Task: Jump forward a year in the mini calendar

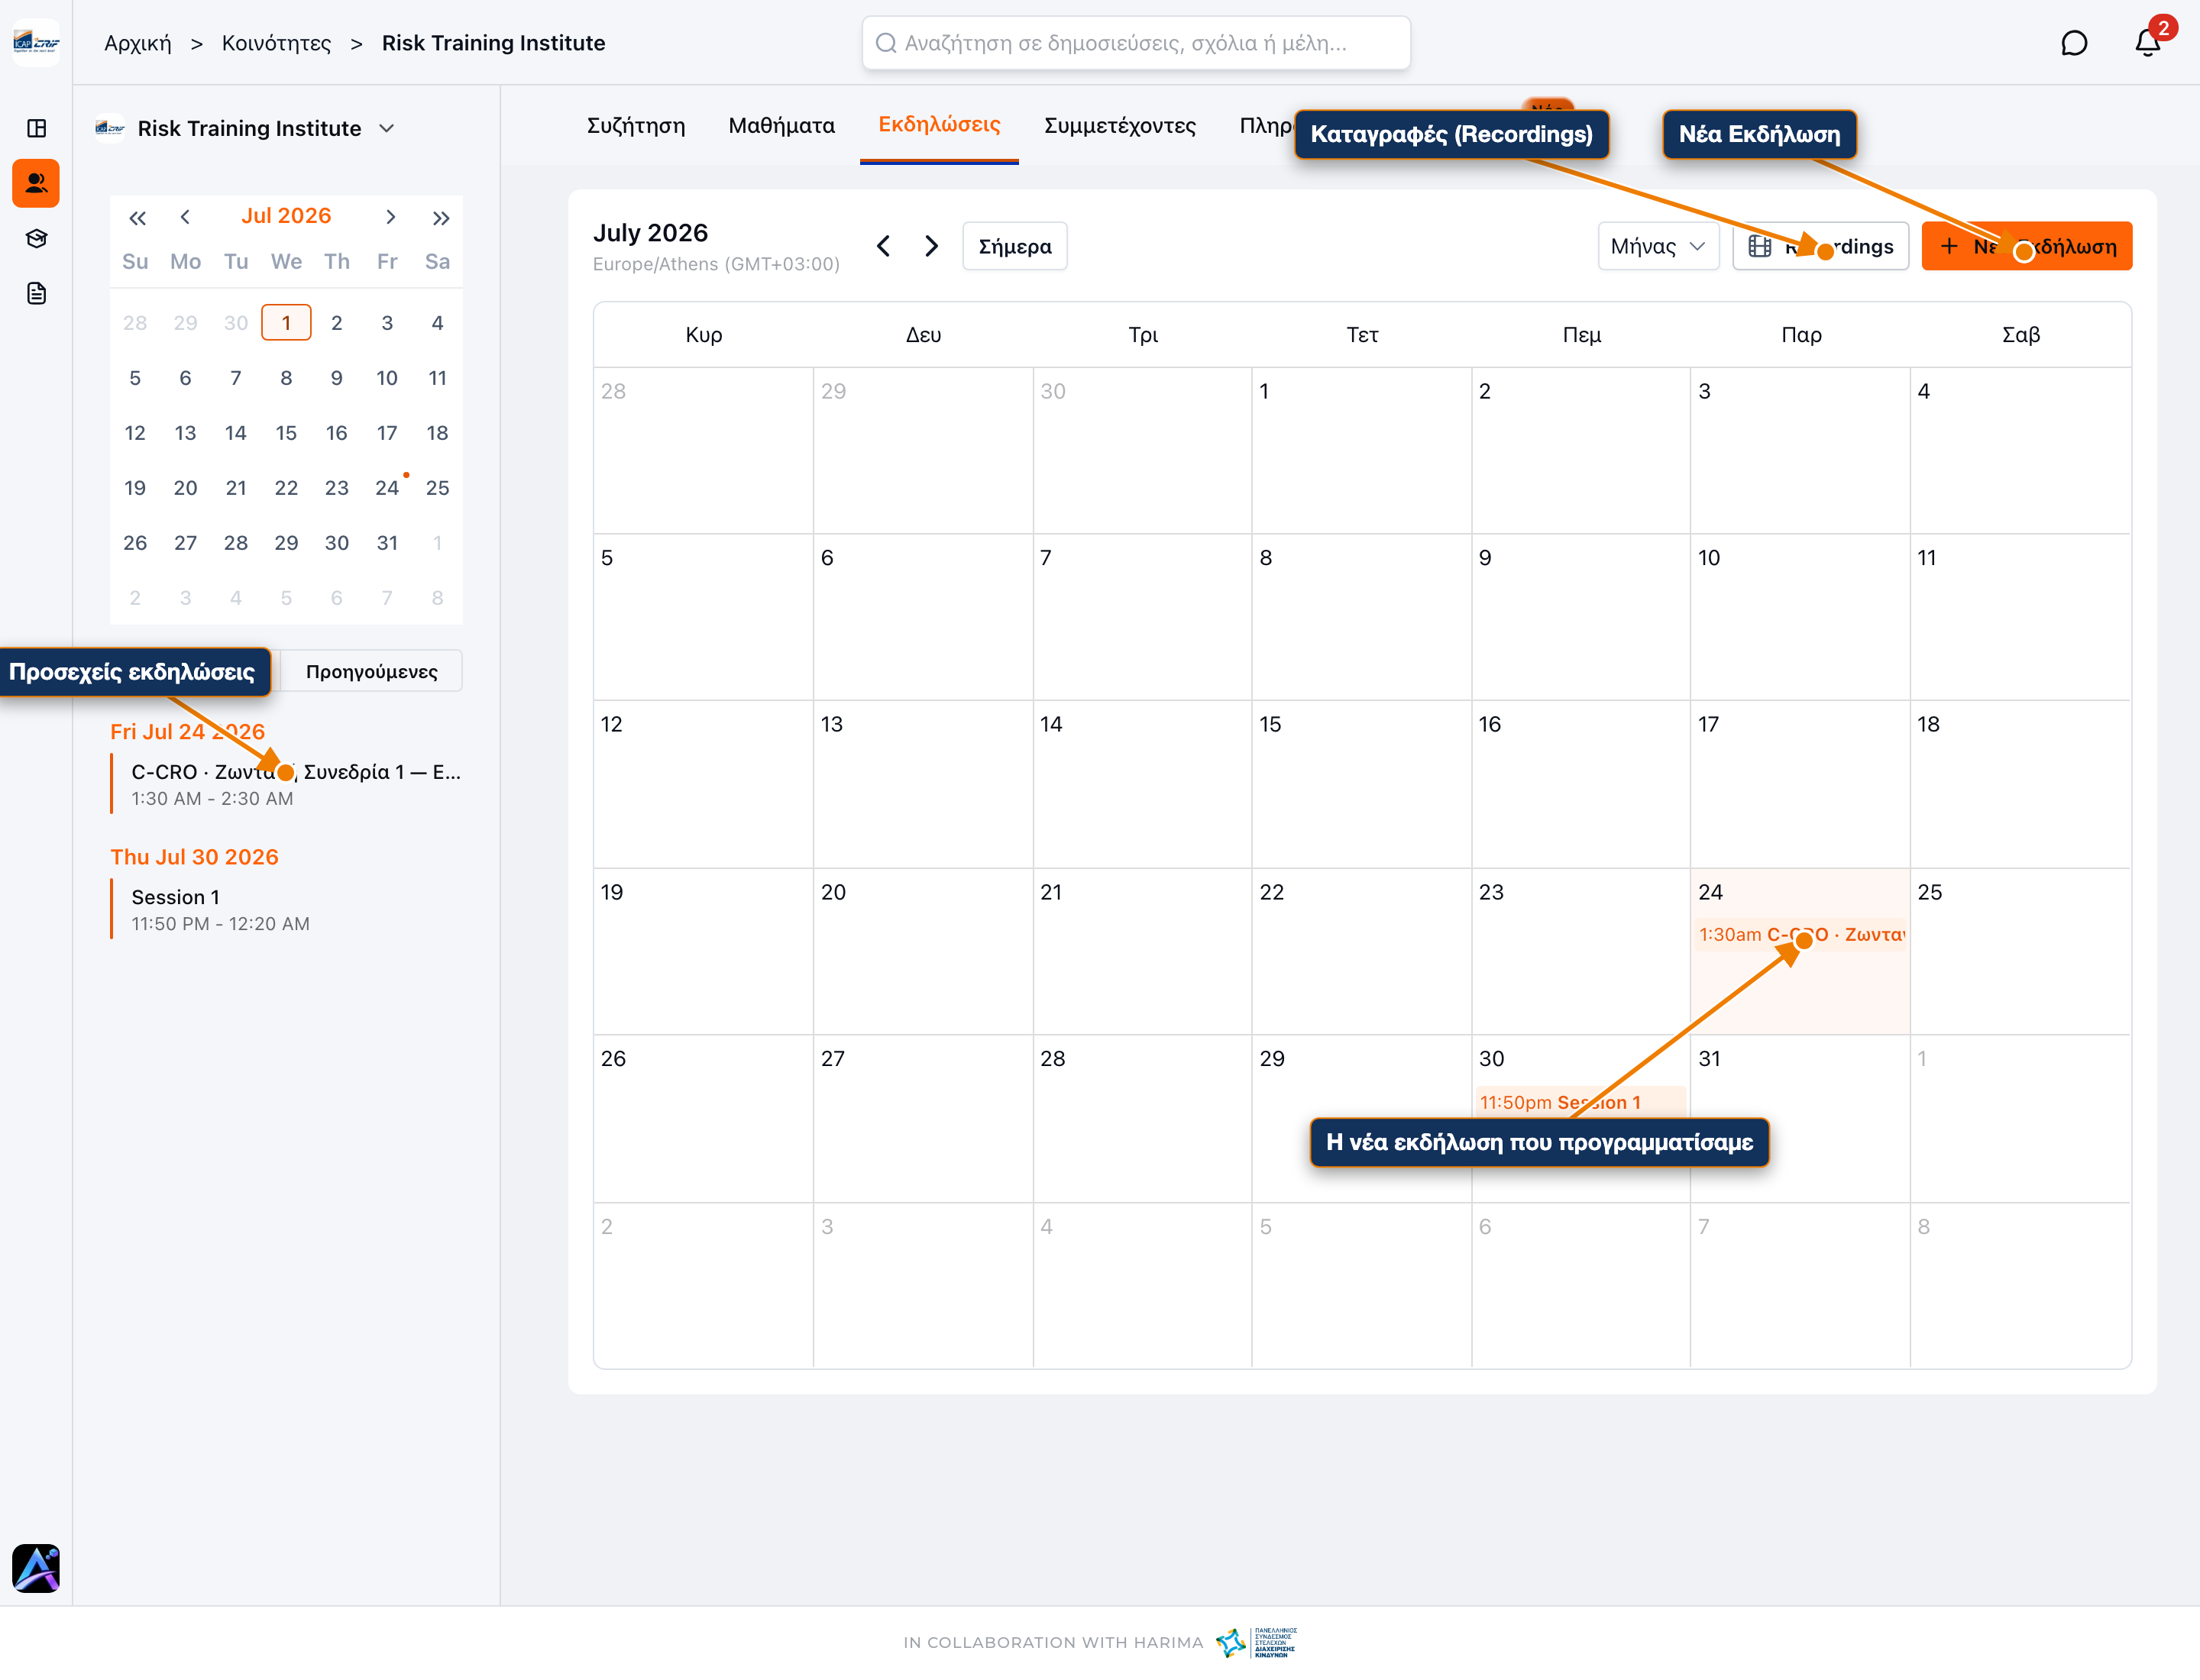Action: pyautogui.click(x=440, y=217)
